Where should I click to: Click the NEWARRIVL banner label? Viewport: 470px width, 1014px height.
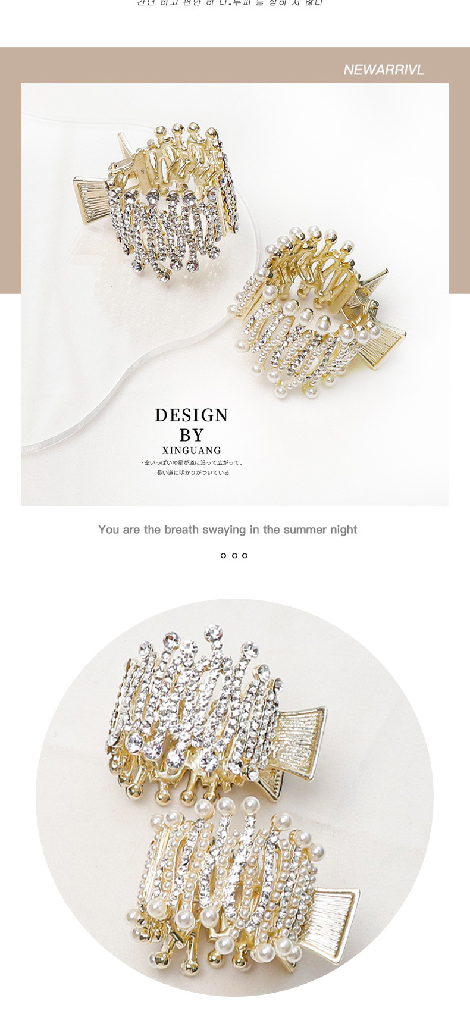pyautogui.click(x=384, y=70)
